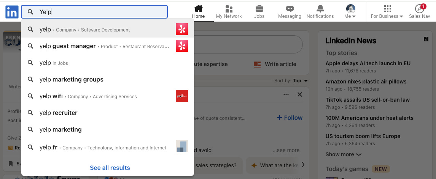Click the NEW badge by Today's games

click(381, 169)
